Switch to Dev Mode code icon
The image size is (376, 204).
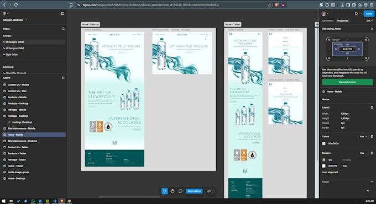(x=209, y=191)
